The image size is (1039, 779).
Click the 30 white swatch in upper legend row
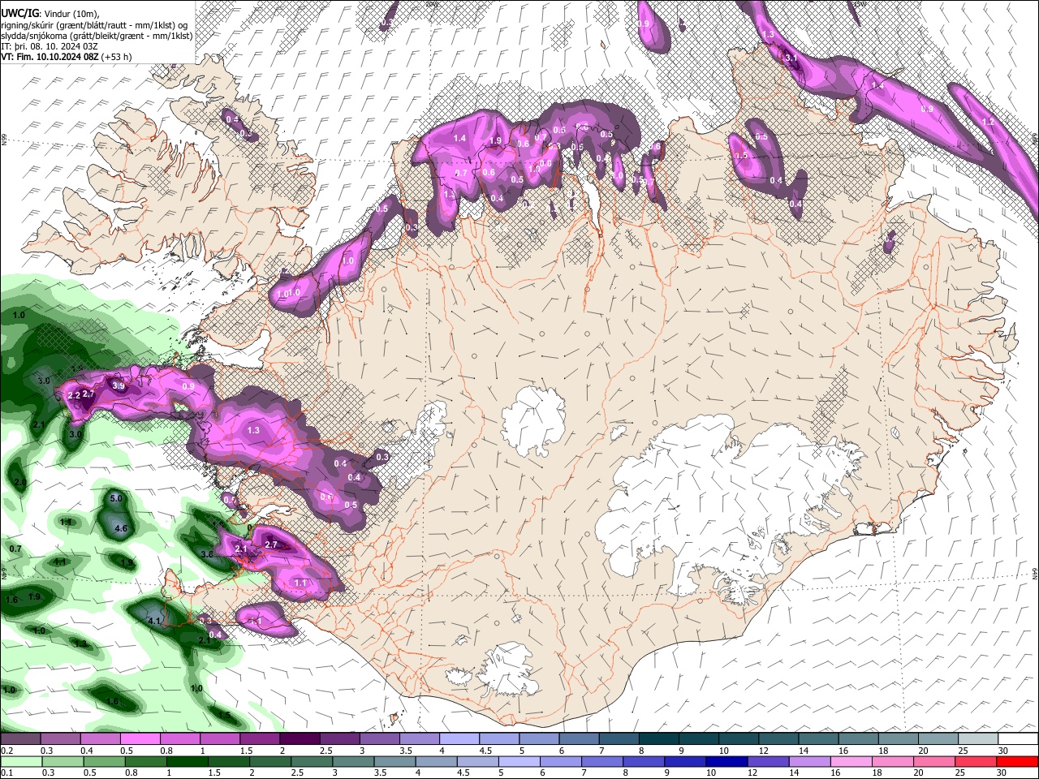pos(1018,738)
